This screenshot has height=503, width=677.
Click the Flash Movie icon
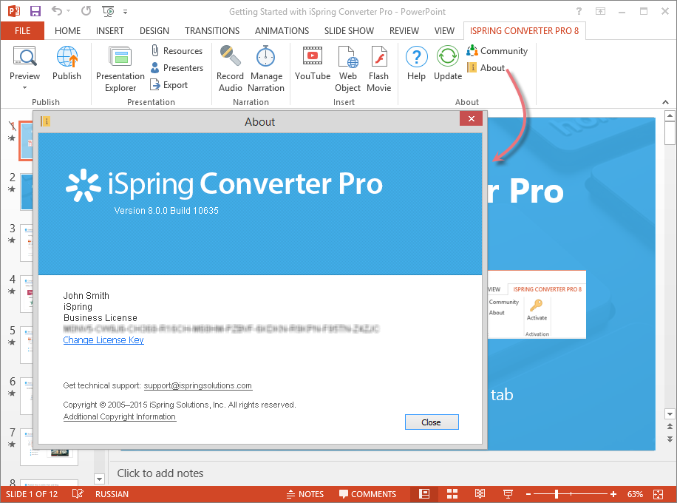click(x=378, y=58)
